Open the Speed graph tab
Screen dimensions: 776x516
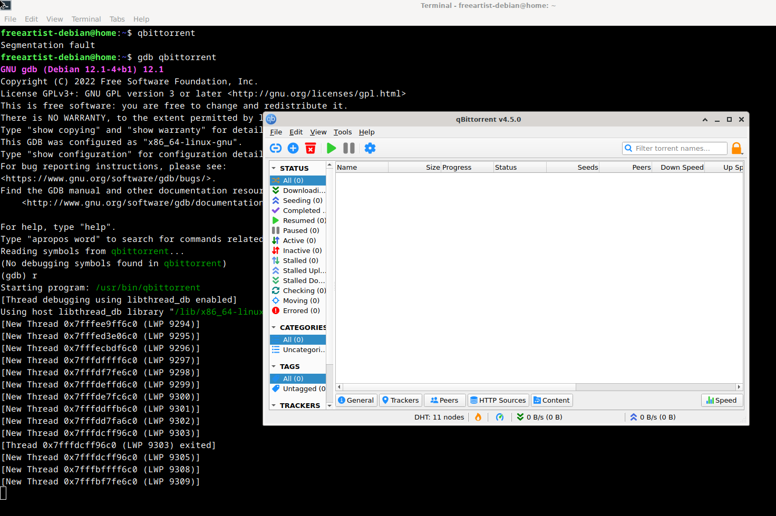coord(722,400)
